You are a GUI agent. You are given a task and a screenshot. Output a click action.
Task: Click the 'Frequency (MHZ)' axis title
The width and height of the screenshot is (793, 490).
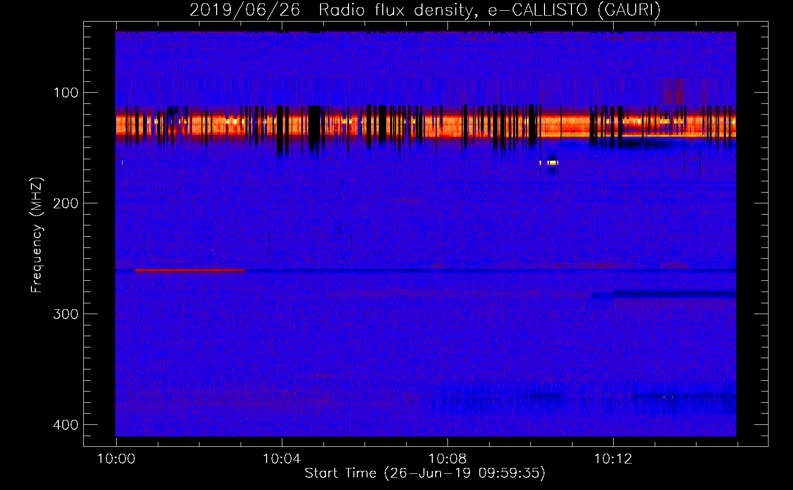[x=37, y=235]
